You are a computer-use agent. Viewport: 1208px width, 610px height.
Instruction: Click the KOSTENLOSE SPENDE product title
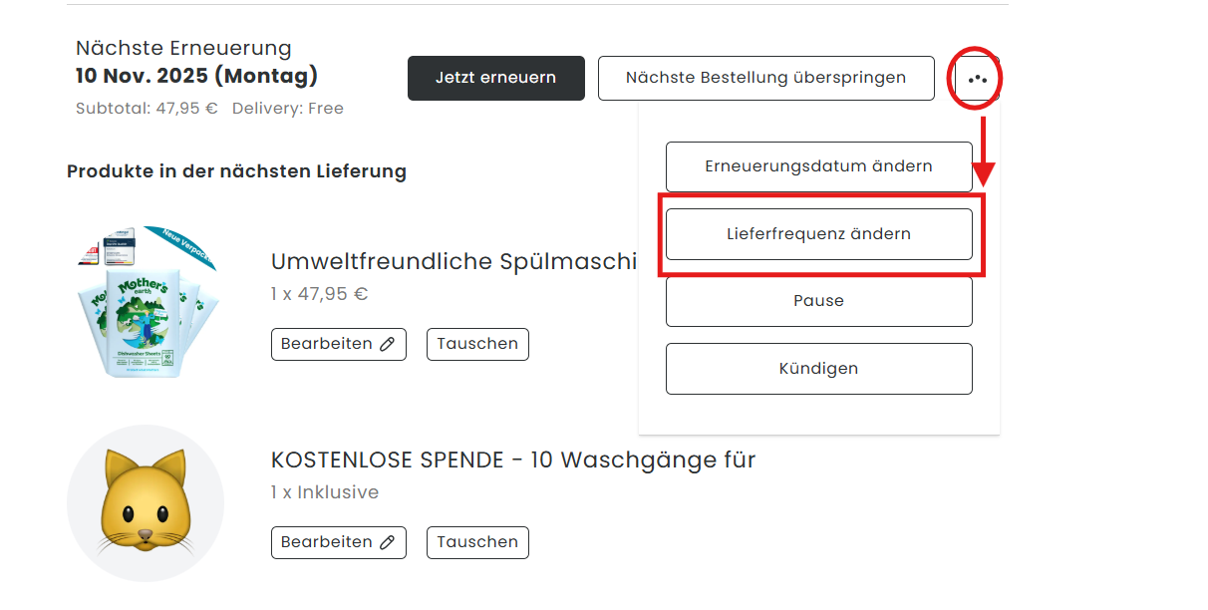pos(513,459)
